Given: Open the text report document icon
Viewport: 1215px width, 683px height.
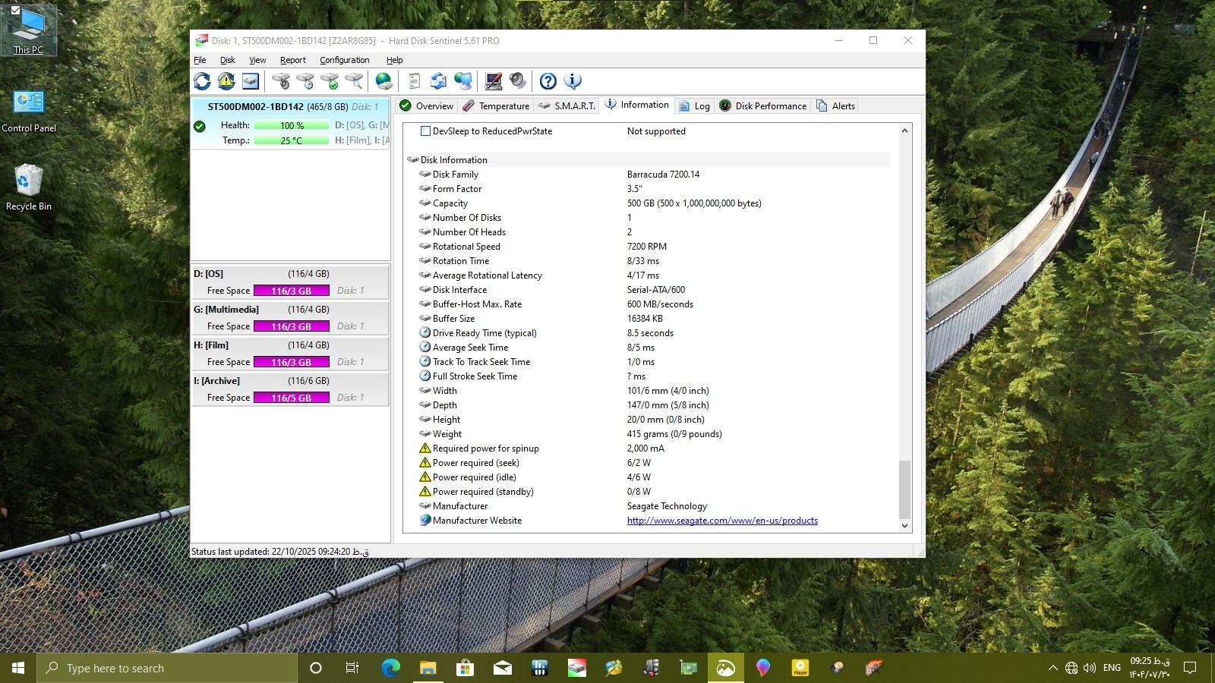Looking at the screenshot, I should tap(414, 81).
